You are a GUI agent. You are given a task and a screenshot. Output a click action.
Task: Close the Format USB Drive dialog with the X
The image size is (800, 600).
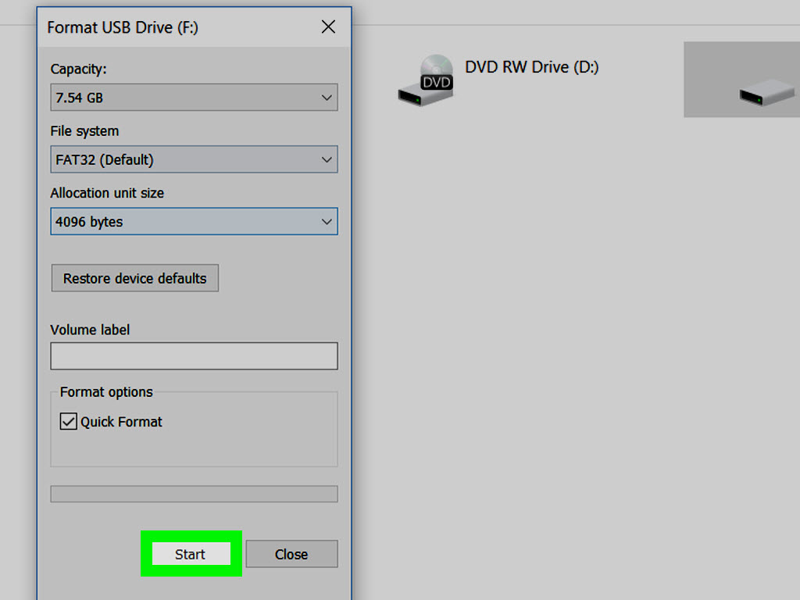[x=329, y=27]
